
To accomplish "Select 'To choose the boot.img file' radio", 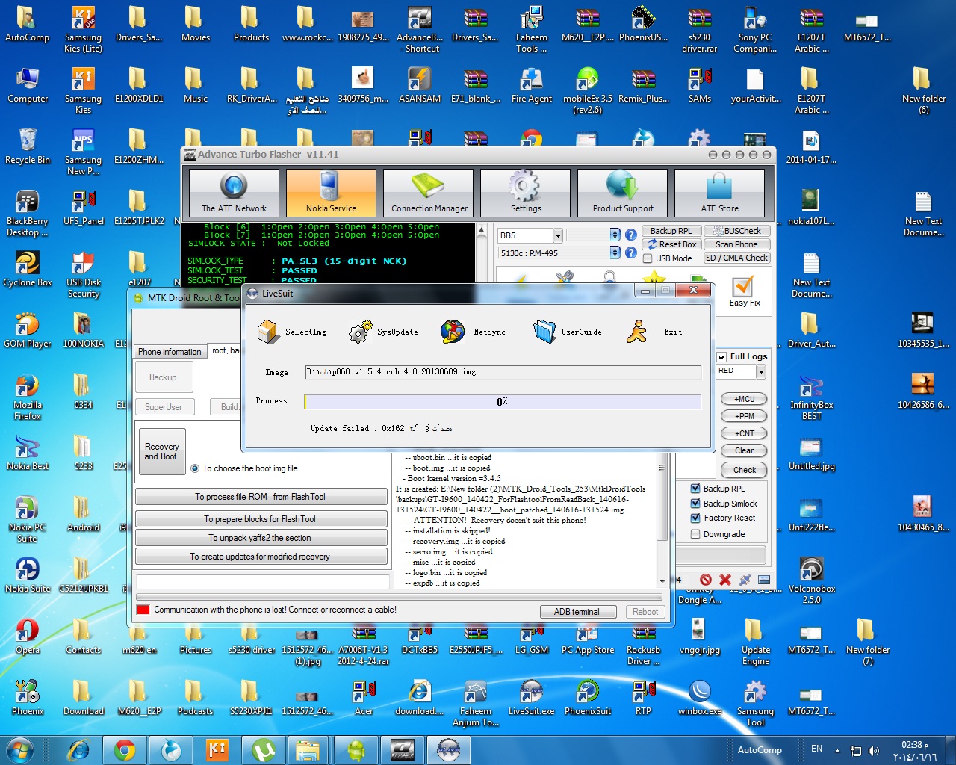I will [195, 468].
